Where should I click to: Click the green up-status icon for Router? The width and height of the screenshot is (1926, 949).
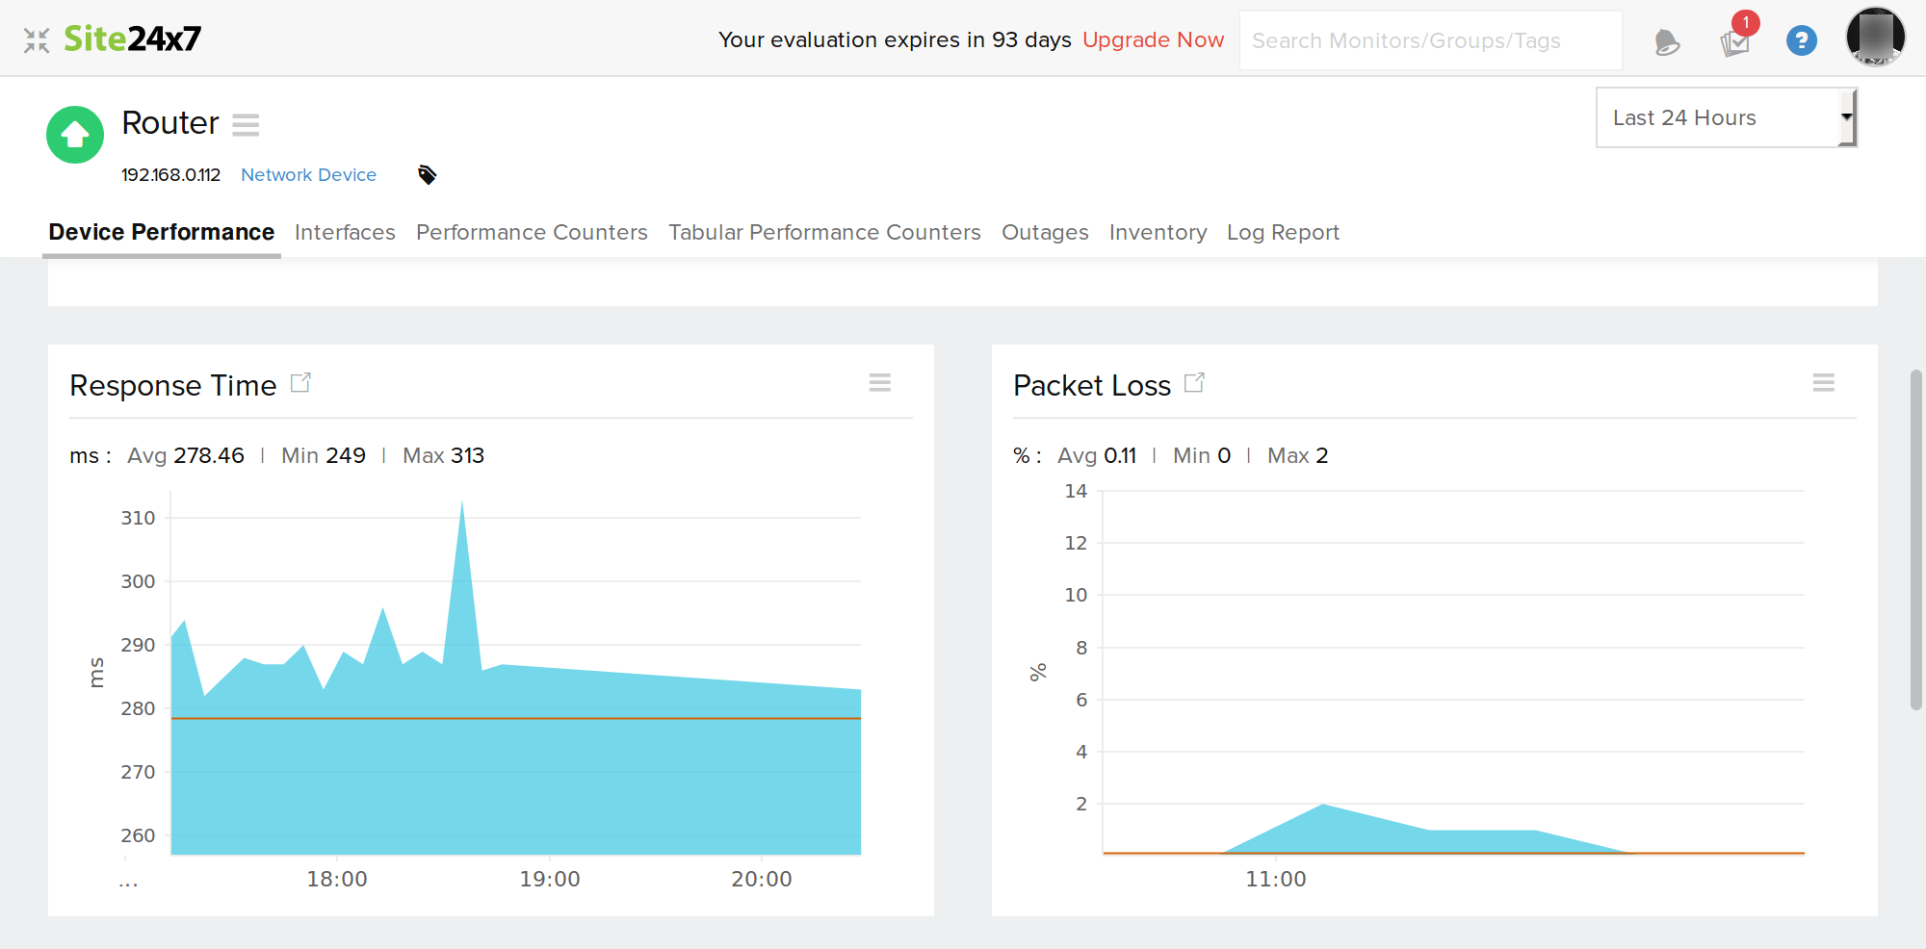point(75,135)
